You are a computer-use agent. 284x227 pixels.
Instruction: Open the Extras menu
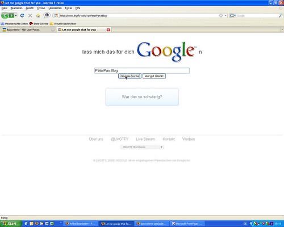pos(68,8)
